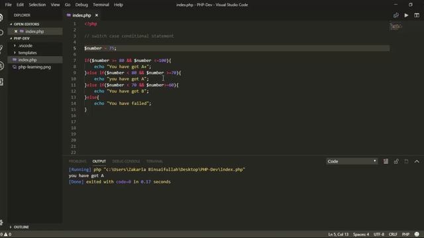Screen dimensions: 424x238
Task: Open the Extensions activity bar icon
Action: pos(1,82)
